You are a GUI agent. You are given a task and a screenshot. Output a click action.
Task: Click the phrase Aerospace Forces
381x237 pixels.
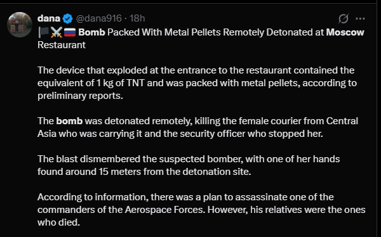pyautogui.click(x=164, y=210)
